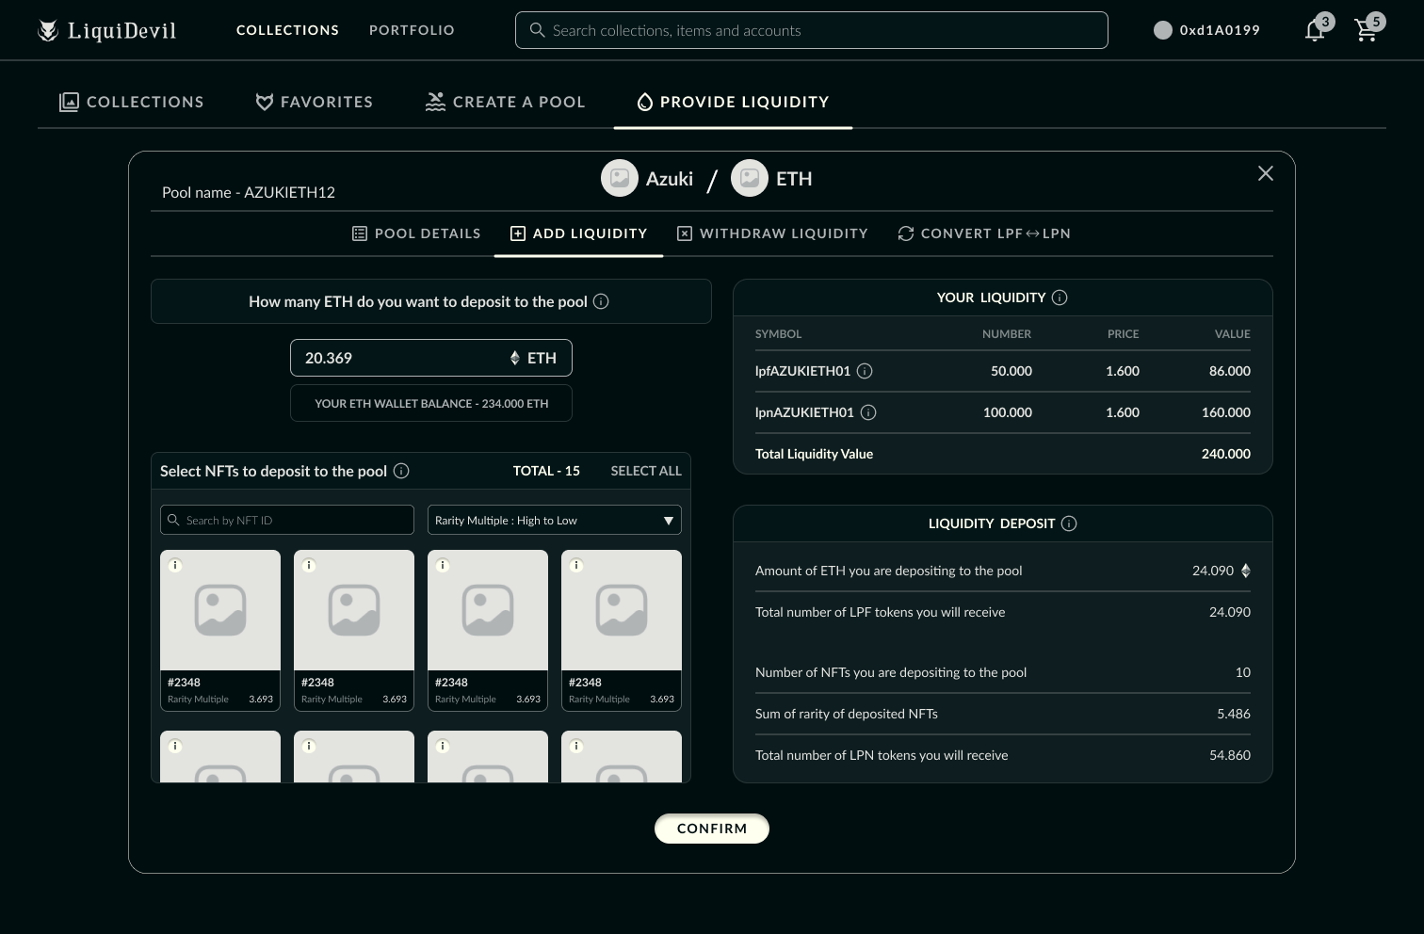
Task: Close the pool dialog with X
Action: click(x=1266, y=173)
